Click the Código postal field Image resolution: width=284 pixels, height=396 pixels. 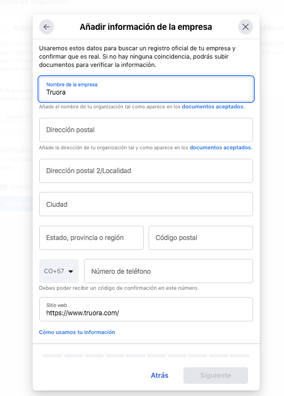(201, 238)
